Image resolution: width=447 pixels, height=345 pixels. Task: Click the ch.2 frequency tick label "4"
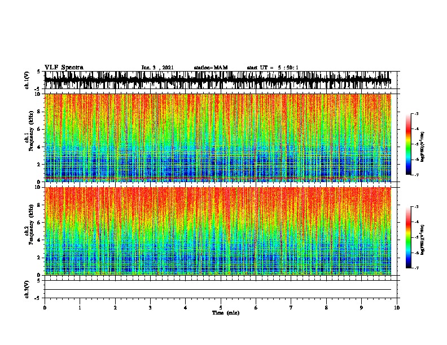[x=40, y=240]
